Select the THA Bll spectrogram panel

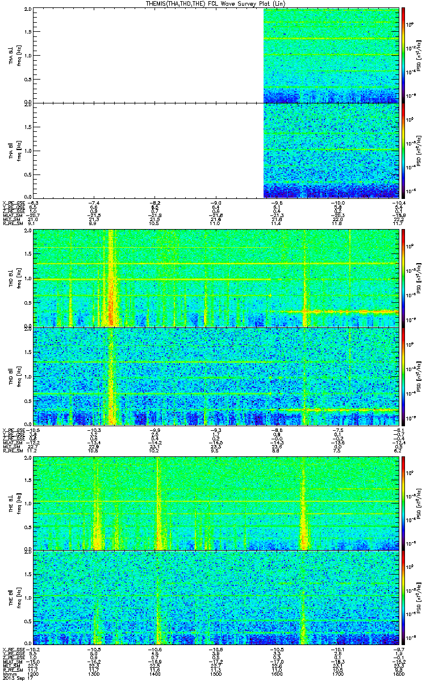[216, 149]
